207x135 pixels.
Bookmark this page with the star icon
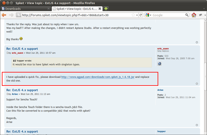click(x=133, y=15)
